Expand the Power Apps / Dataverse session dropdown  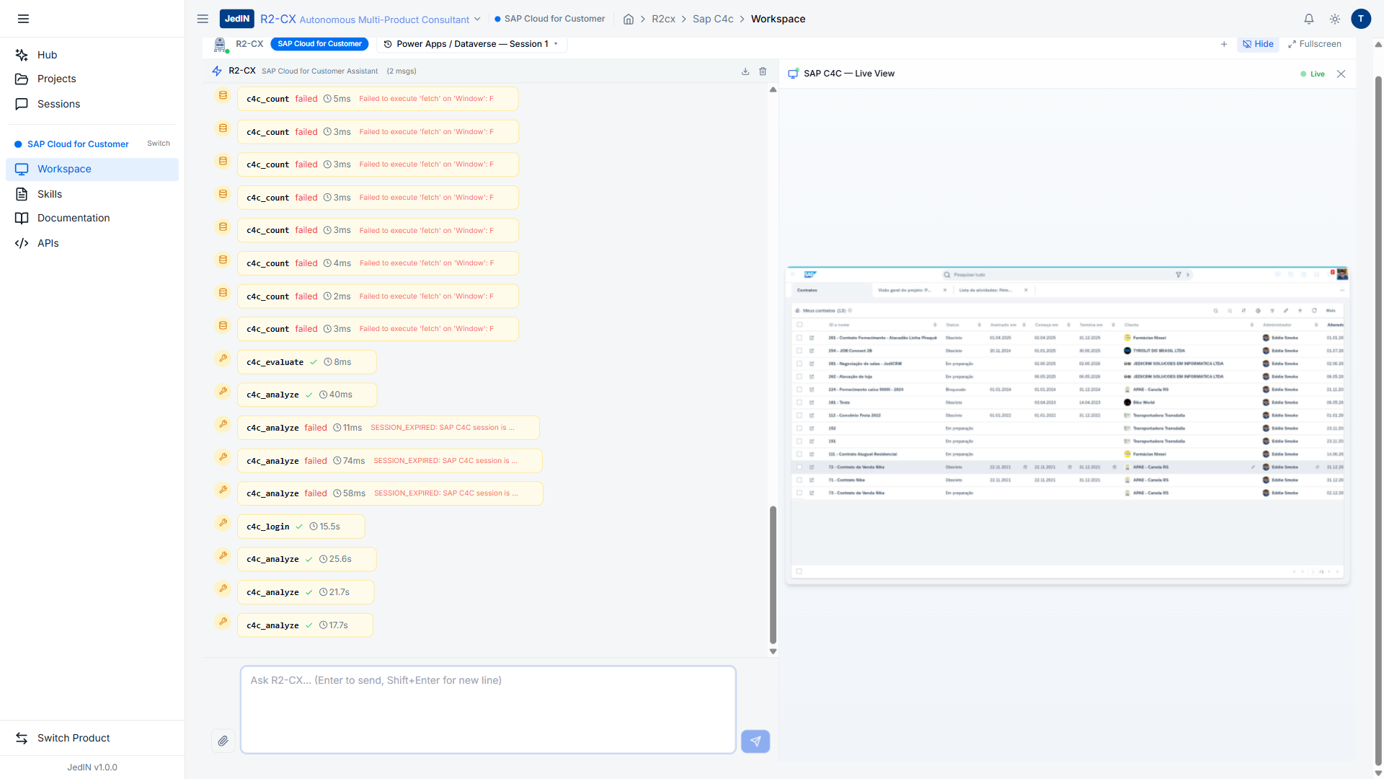(471, 44)
